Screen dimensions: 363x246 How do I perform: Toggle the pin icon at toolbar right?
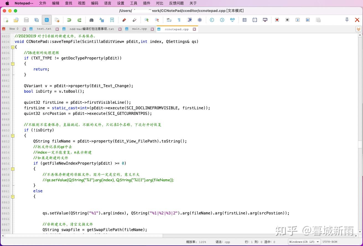347,20
